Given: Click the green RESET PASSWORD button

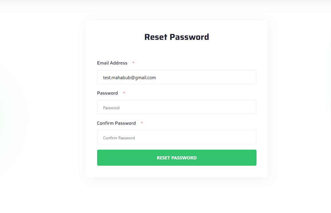Looking at the screenshot, I should 177,158.
